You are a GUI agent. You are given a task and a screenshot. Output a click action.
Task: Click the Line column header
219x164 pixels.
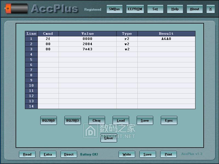[x=31, y=34]
